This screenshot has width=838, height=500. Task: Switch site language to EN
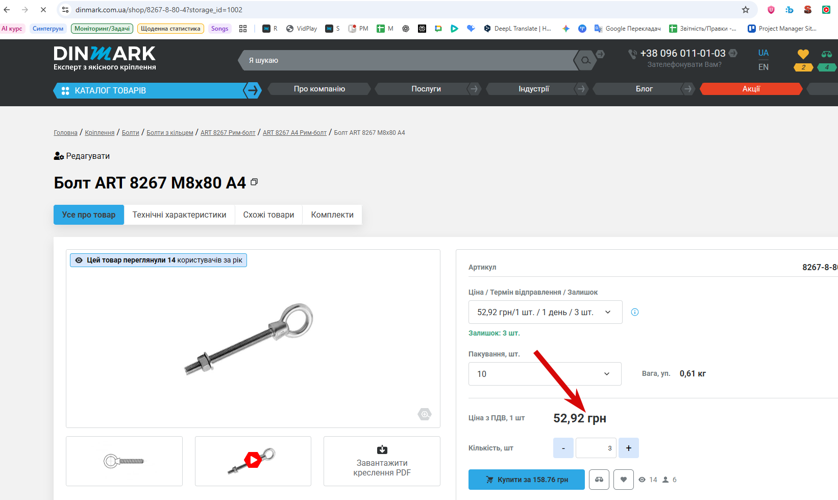pyautogui.click(x=763, y=67)
